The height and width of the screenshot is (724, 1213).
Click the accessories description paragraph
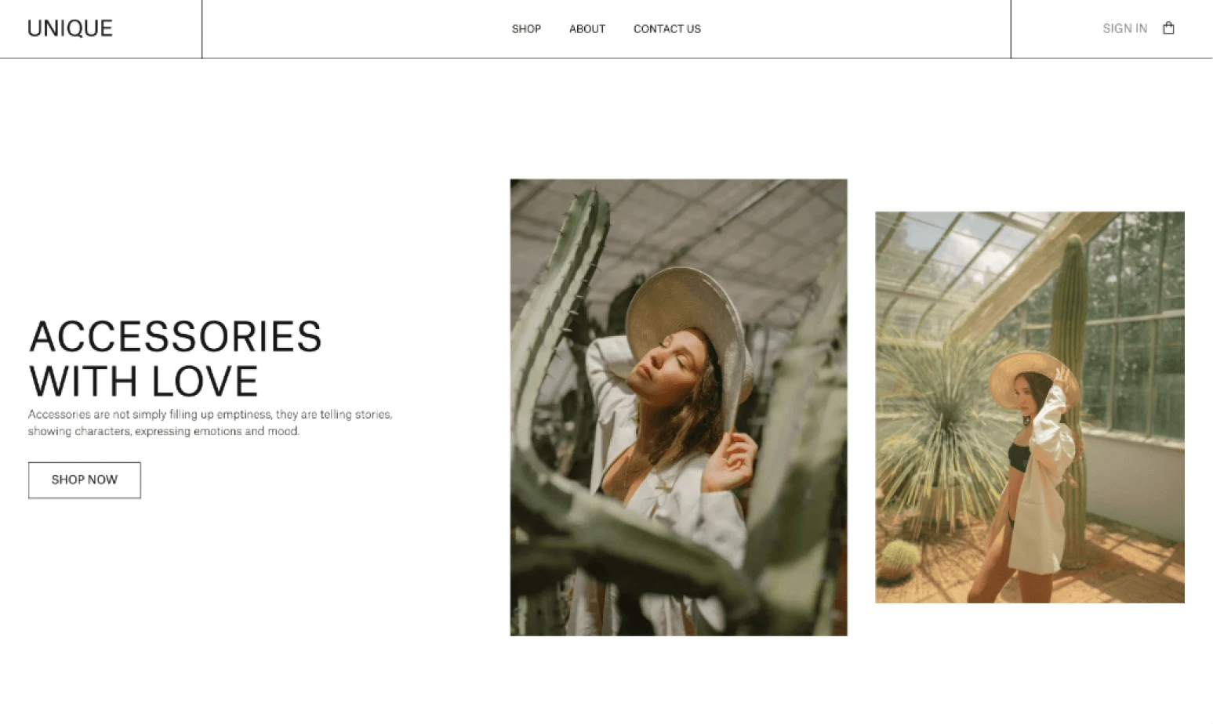pyautogui.click(x=210, y=422)
